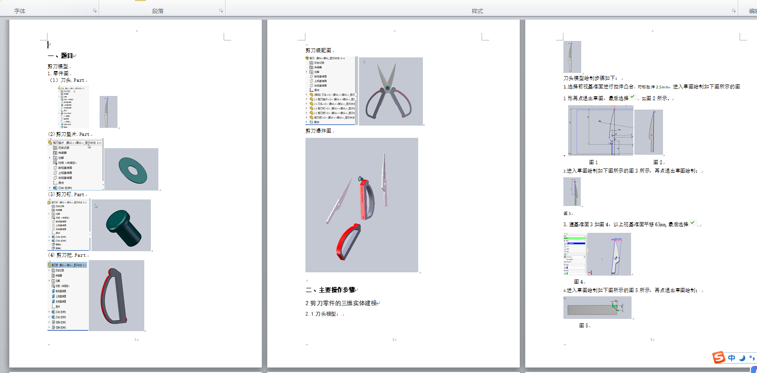Click the 剪刀装配图 caption on page 2

[319, 50]
